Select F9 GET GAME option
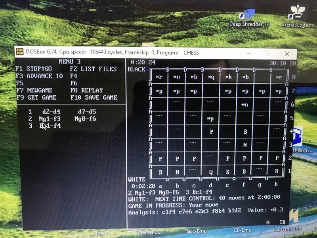317x238 pixels. click(36, 98)
